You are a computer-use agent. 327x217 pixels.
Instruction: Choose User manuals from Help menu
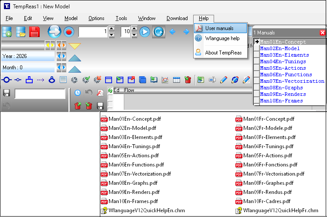pyautogui.click(x=221, y=28)
